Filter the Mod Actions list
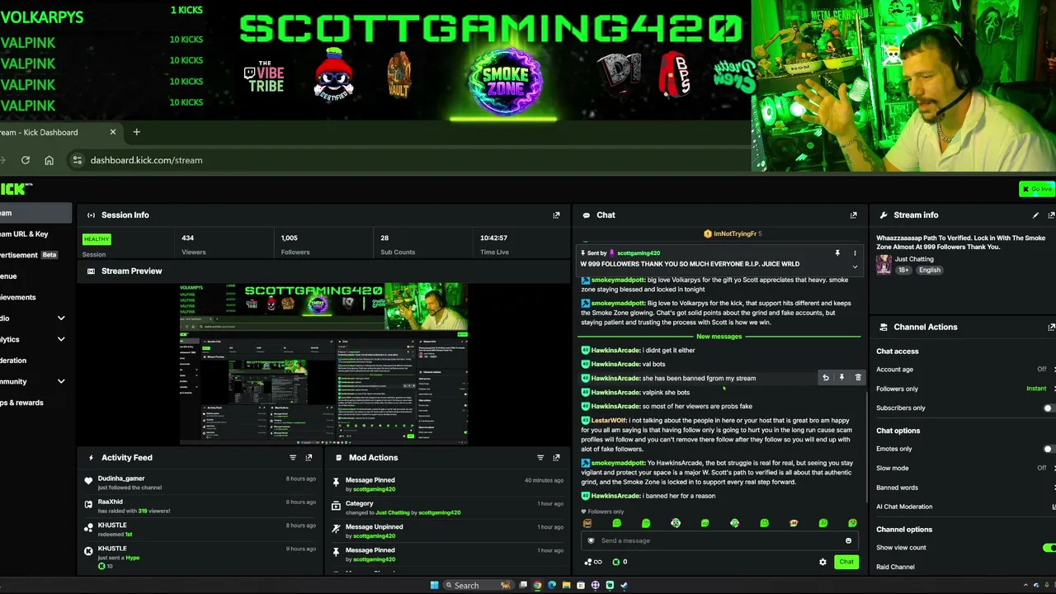The height and width of the screenshot is (594, 1056). coord(540,458)
